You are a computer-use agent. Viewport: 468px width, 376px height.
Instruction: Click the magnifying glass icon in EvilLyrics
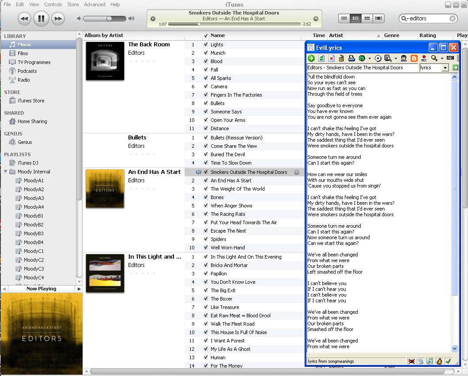[434, 58]
